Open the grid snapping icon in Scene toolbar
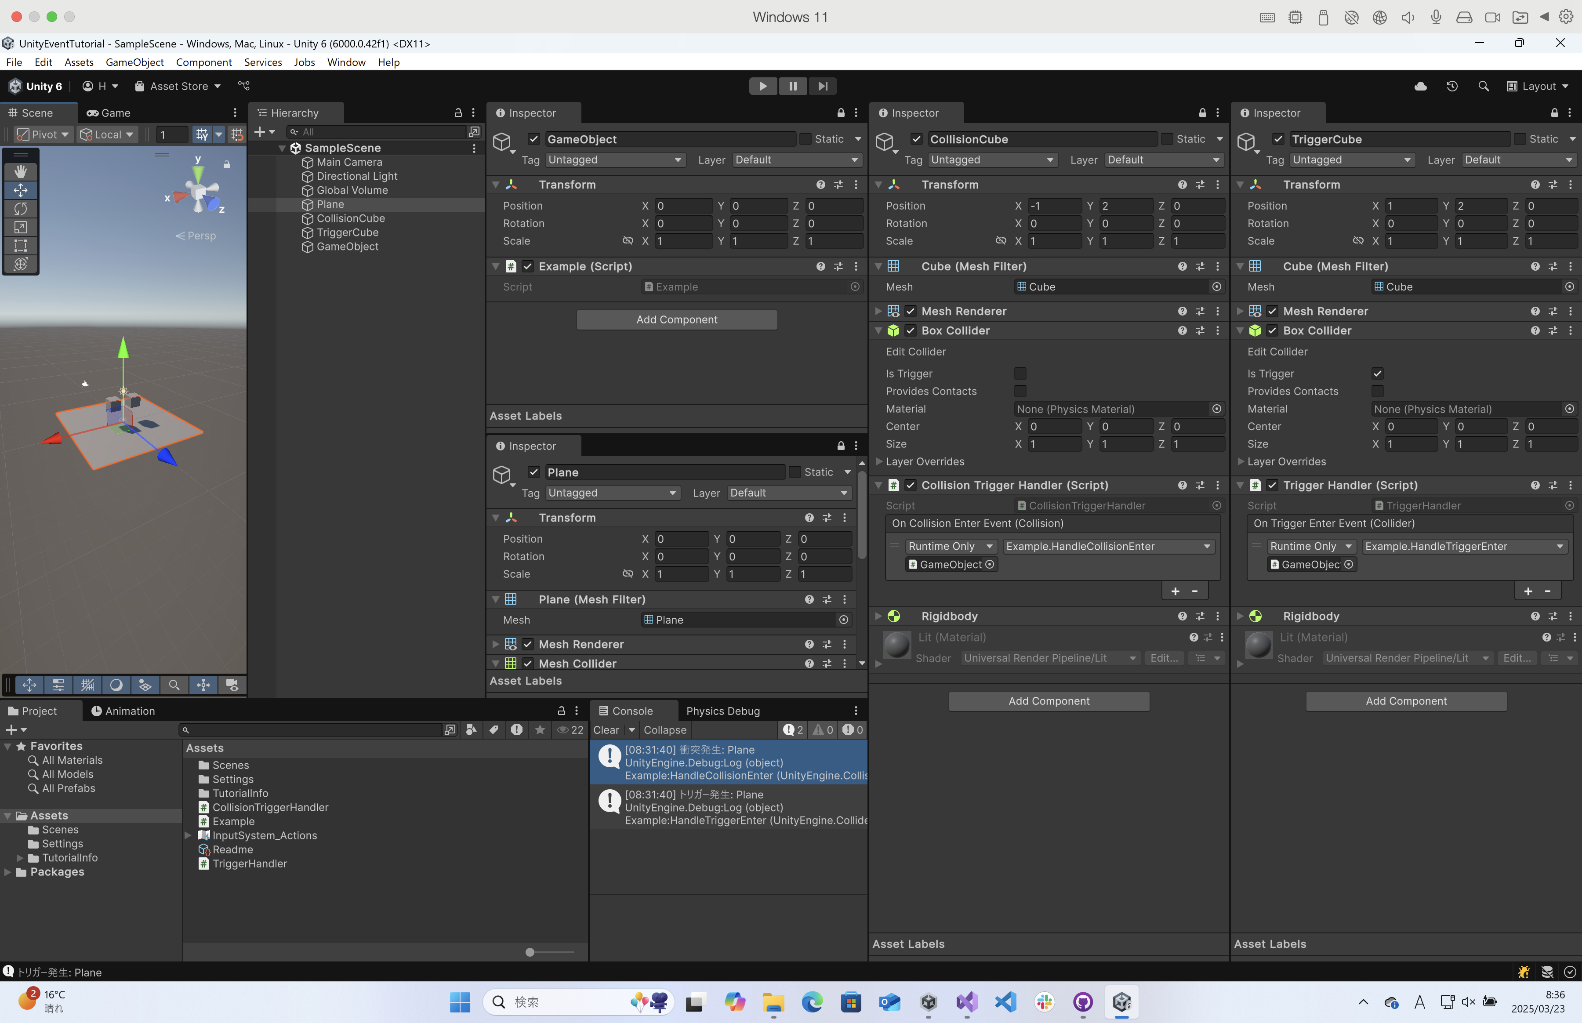1582x1023 pixels. (x=203, y=134)
